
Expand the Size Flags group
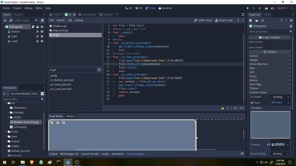270,84
